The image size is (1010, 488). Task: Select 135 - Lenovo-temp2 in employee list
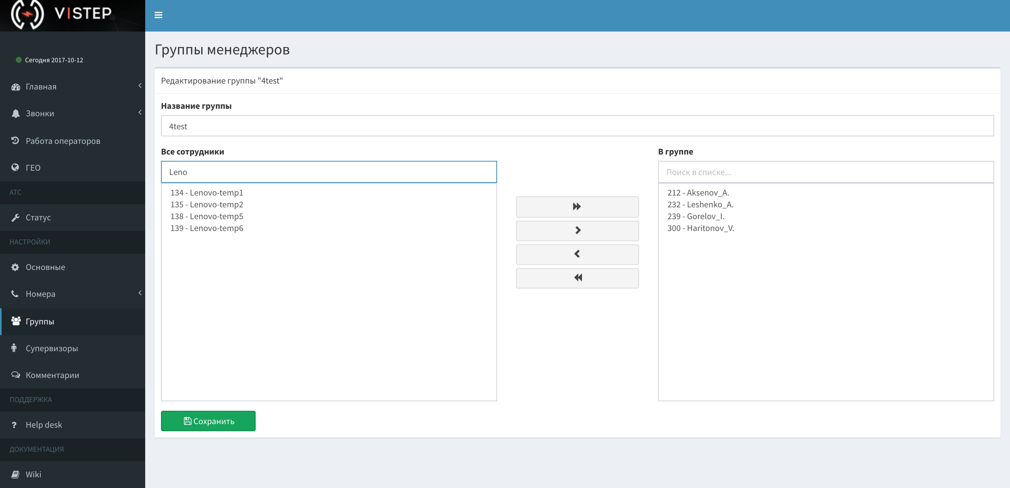click(207, 205)
